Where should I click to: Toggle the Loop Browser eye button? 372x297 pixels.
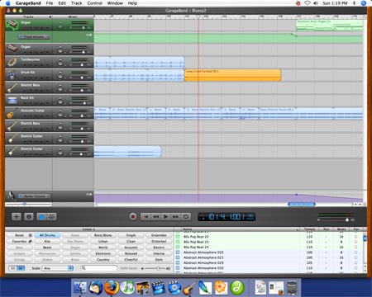pyautogui.click(x=41, y=217)
